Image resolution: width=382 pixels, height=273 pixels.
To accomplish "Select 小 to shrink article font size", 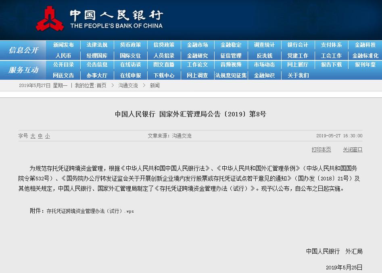I will click(47, 136).
